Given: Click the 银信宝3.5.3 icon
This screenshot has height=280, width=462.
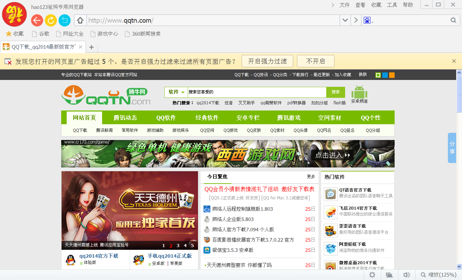Looking at the screenshot, I should click(x=207, y=250).
